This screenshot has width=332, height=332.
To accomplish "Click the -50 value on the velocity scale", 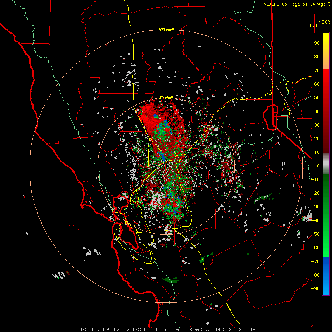I will 315,234.
